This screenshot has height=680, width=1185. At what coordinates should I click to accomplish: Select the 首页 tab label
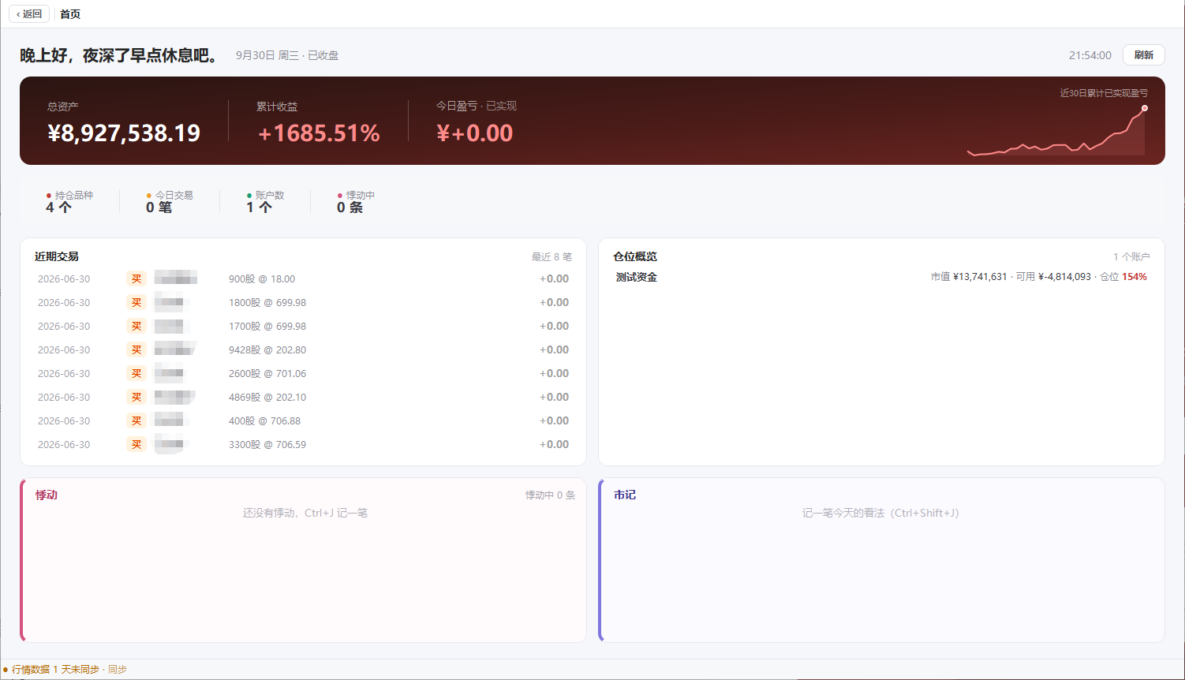point(70,14)
